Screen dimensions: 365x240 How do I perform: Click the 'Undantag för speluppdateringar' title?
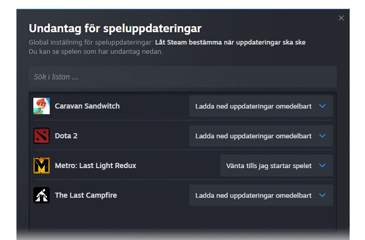[115, 28]
